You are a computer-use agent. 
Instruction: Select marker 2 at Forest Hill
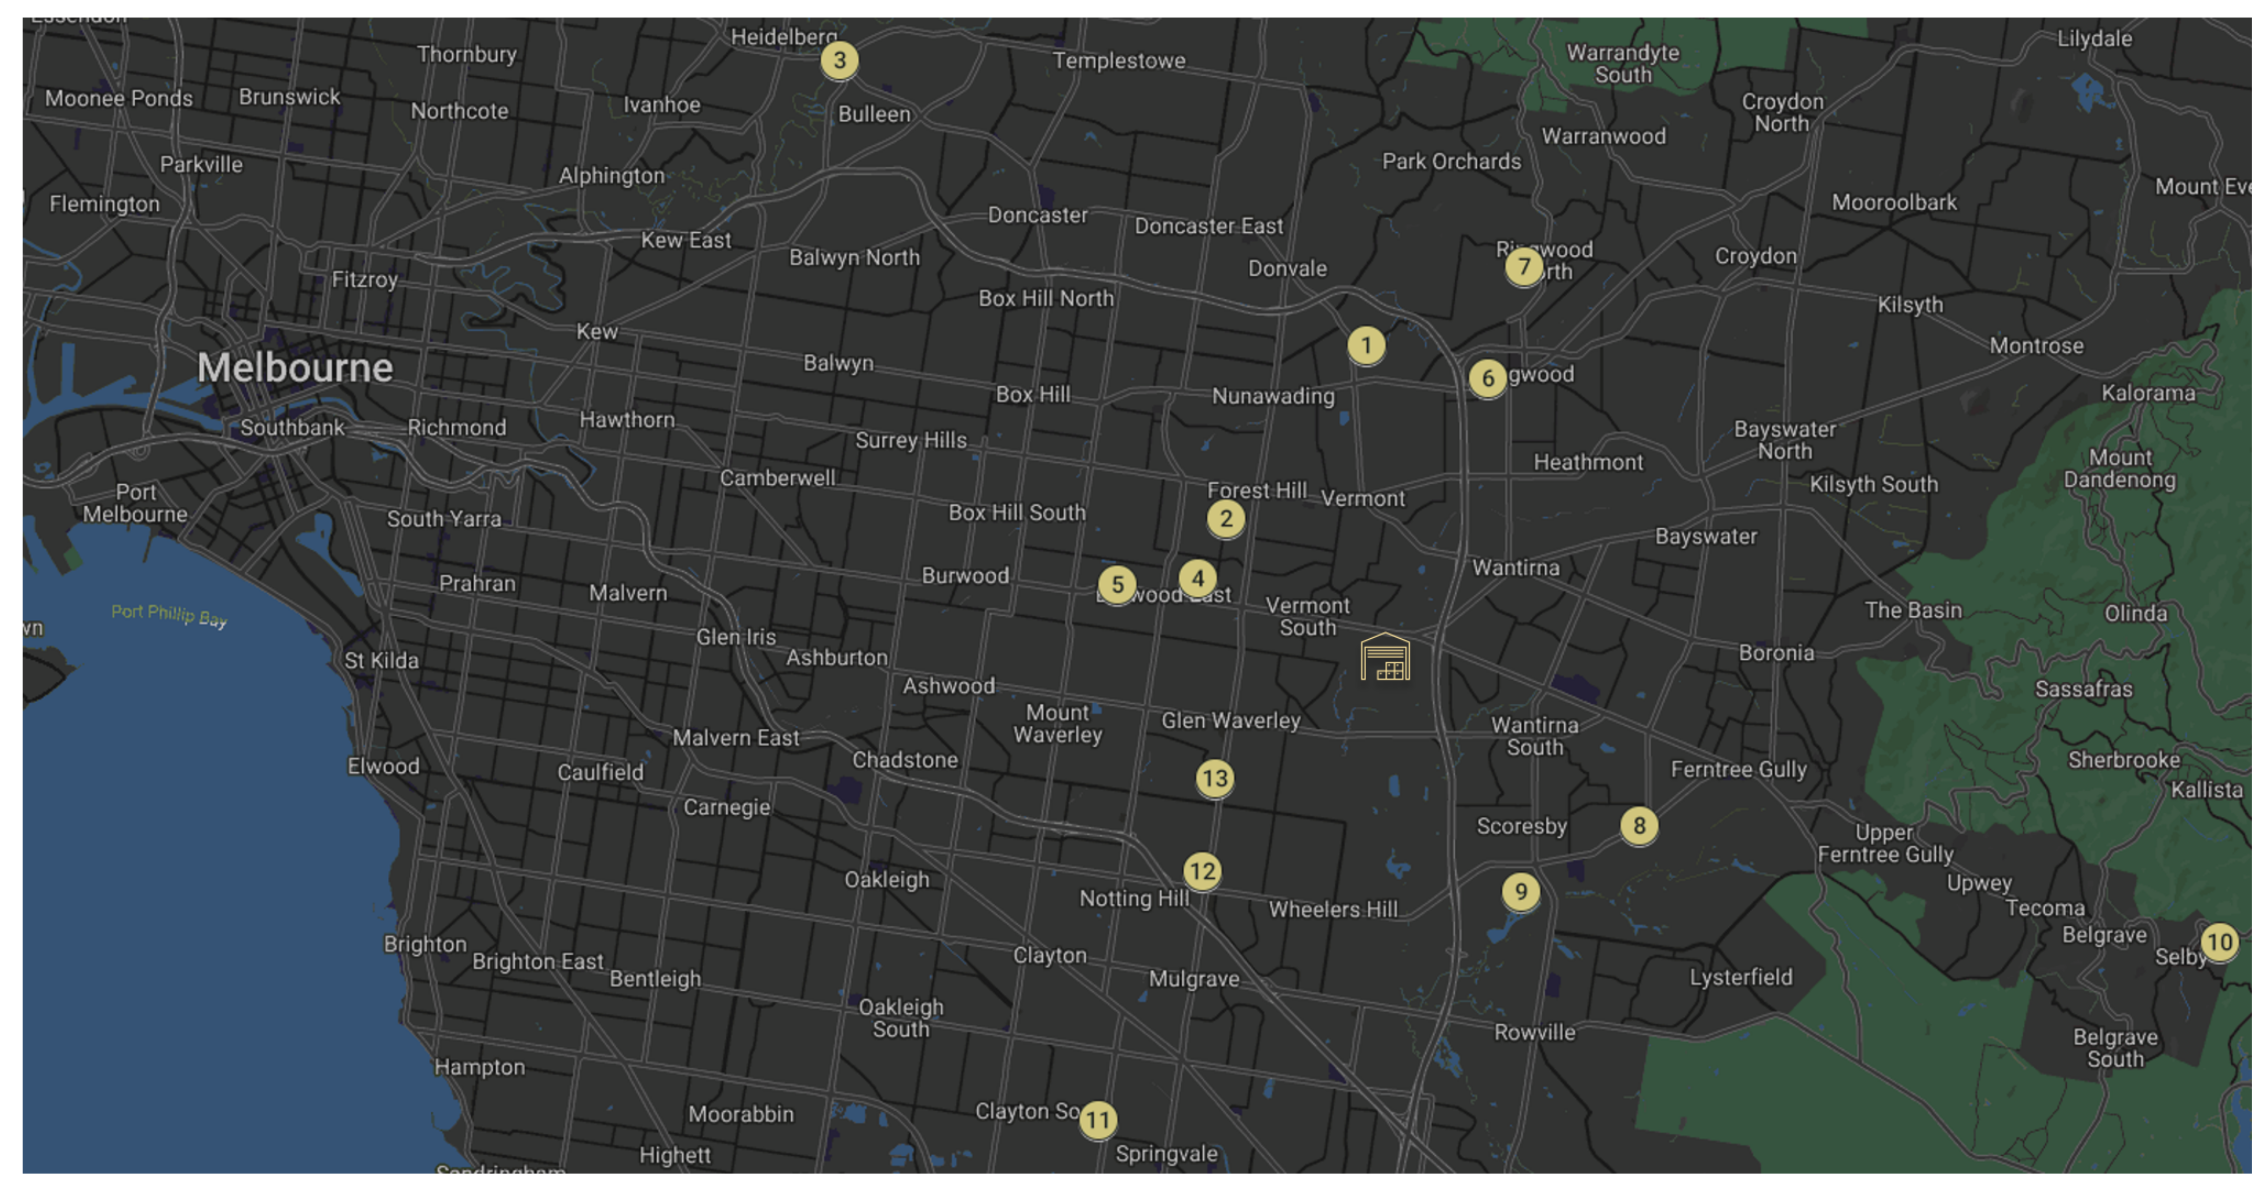[1226, 518]
